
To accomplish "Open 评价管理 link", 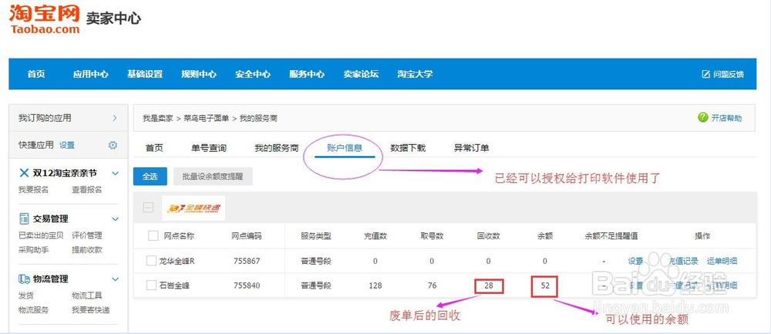I will pyautogui.click(x=87, y=235).
